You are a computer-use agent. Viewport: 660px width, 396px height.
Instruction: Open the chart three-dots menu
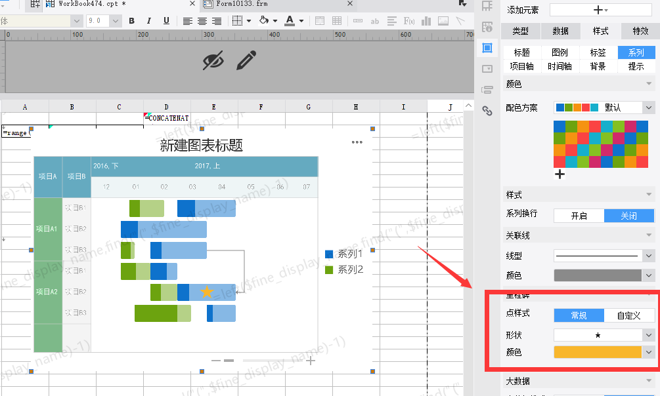click(x=357, y=142)
